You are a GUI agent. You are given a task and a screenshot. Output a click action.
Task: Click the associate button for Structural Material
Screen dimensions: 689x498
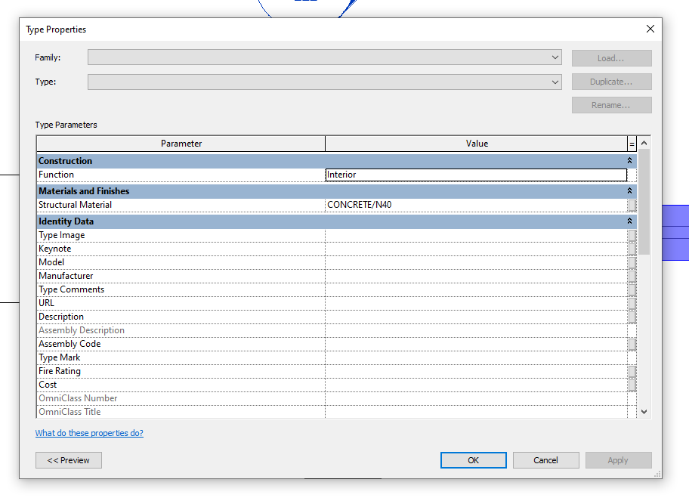click(x=632, y=206)
